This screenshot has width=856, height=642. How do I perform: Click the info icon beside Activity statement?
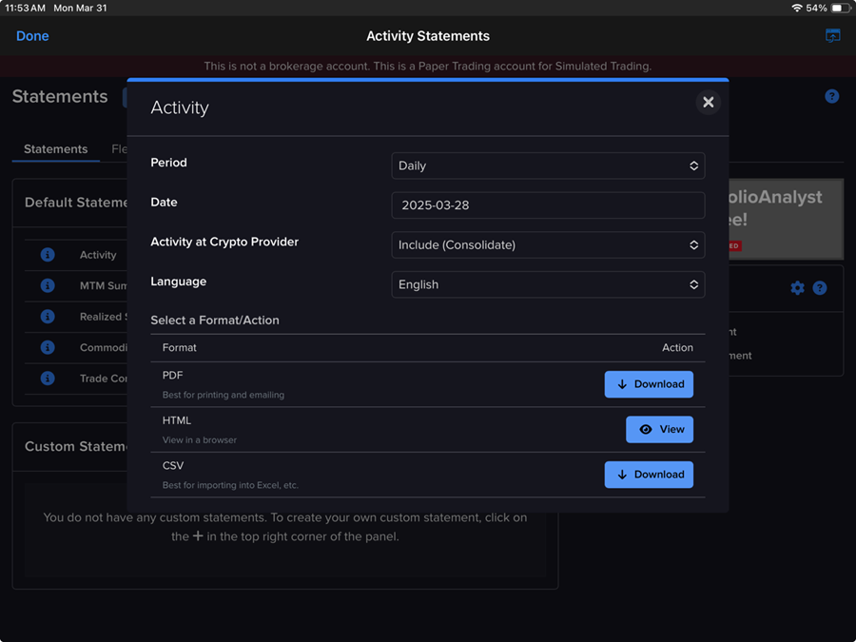coord(47,254)
